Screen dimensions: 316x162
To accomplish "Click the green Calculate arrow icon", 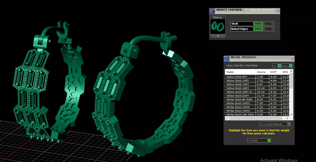I will [269, 140].
